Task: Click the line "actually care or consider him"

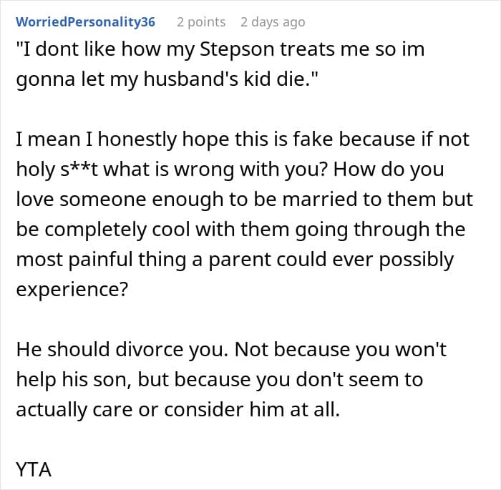Action: [177, 409]
